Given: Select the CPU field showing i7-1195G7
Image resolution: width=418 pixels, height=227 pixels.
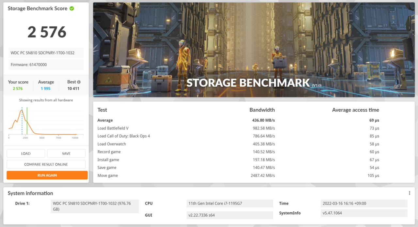Looking at the screenshot, I should pos(230,203).
